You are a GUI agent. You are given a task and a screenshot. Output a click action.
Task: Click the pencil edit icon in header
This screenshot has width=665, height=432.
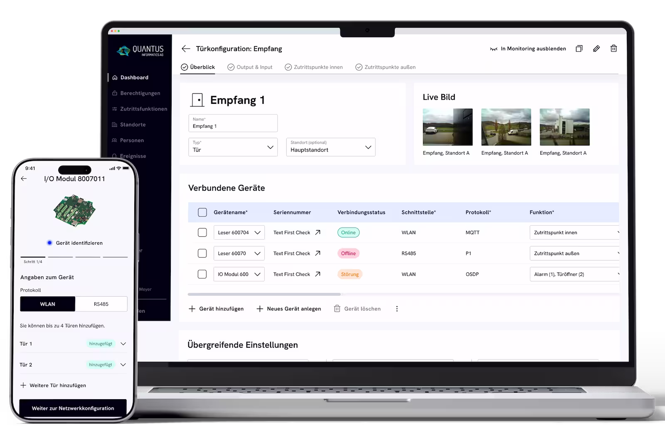(596, 49)
